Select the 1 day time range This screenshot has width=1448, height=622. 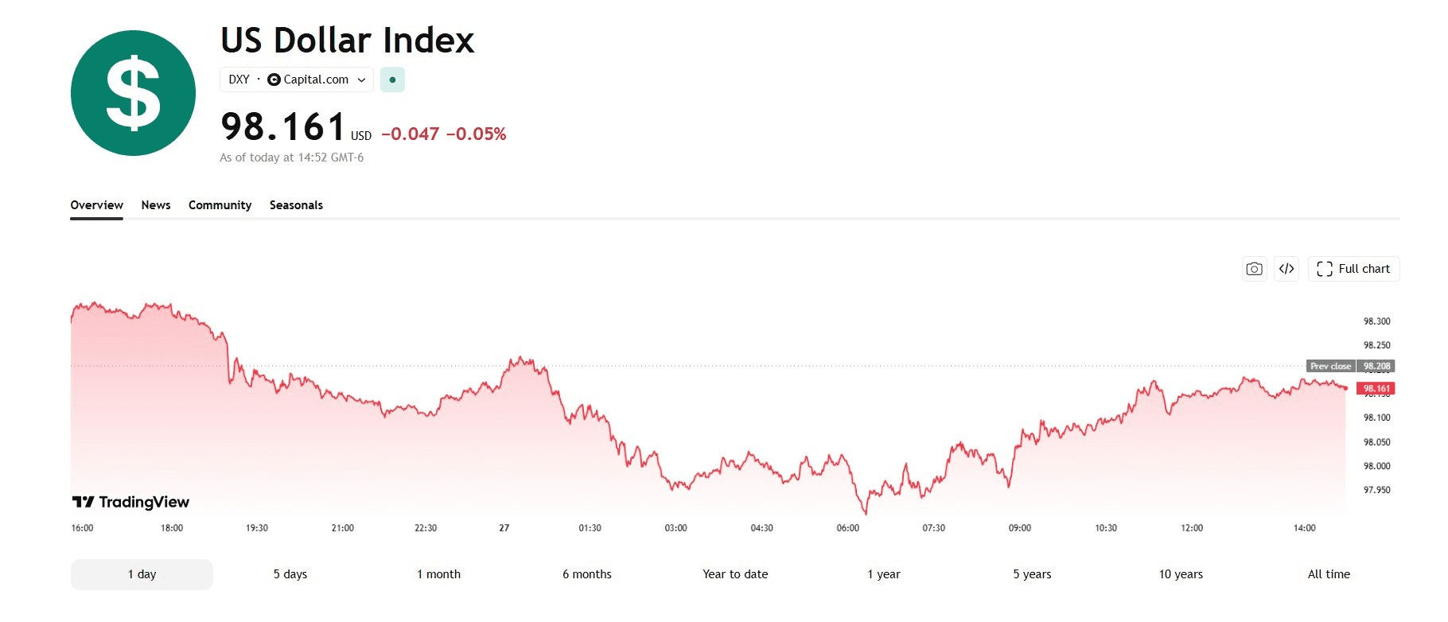[x=142, y=574]
